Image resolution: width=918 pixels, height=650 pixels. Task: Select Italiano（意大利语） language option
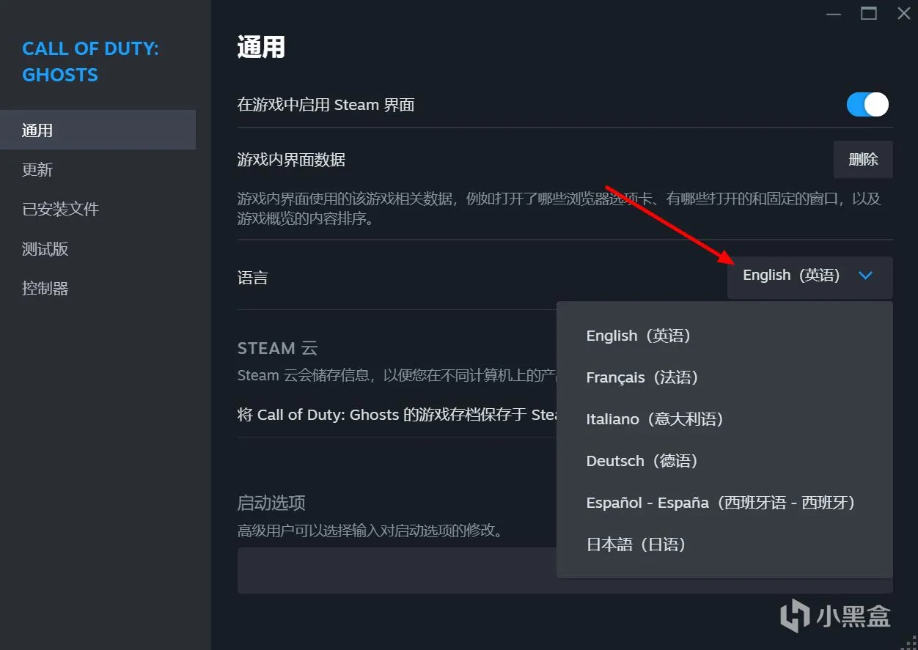coord(724,419)
